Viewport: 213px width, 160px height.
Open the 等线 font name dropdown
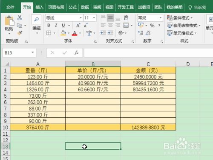[81, 18]
